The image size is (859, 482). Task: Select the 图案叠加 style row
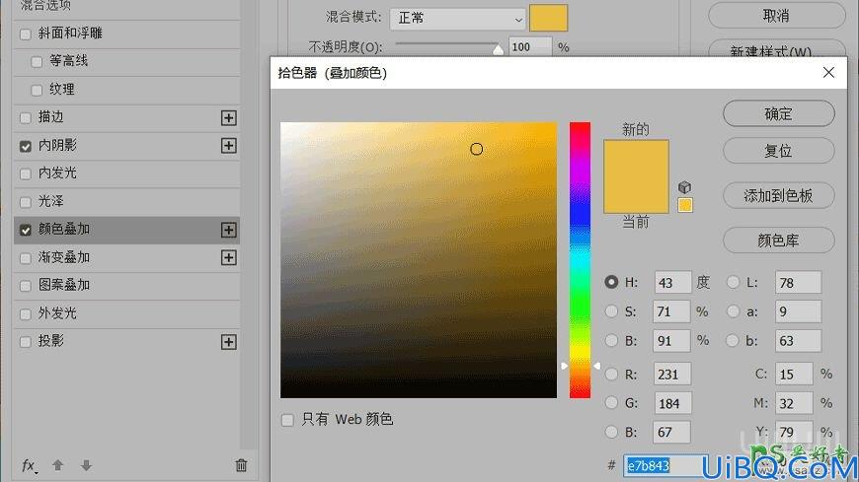coord(126,286)
